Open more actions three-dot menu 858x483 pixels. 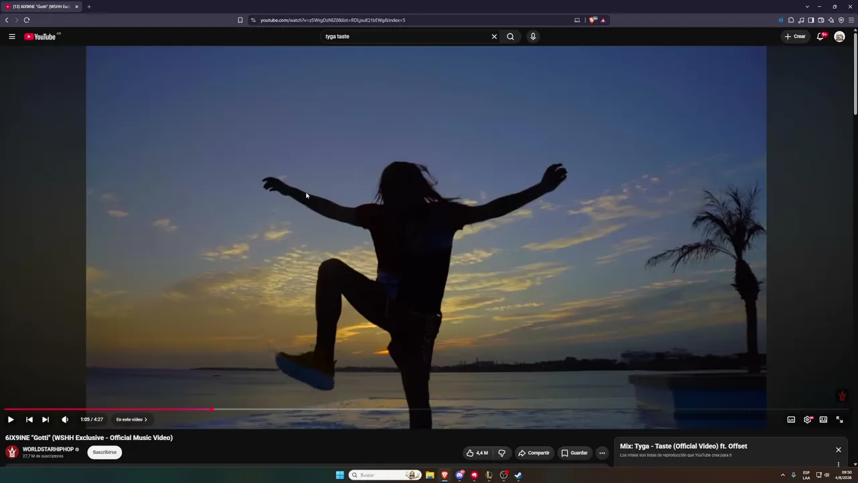click(x=602, y=453)
